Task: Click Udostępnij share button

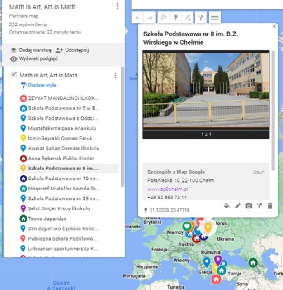Action: (72, 50)
